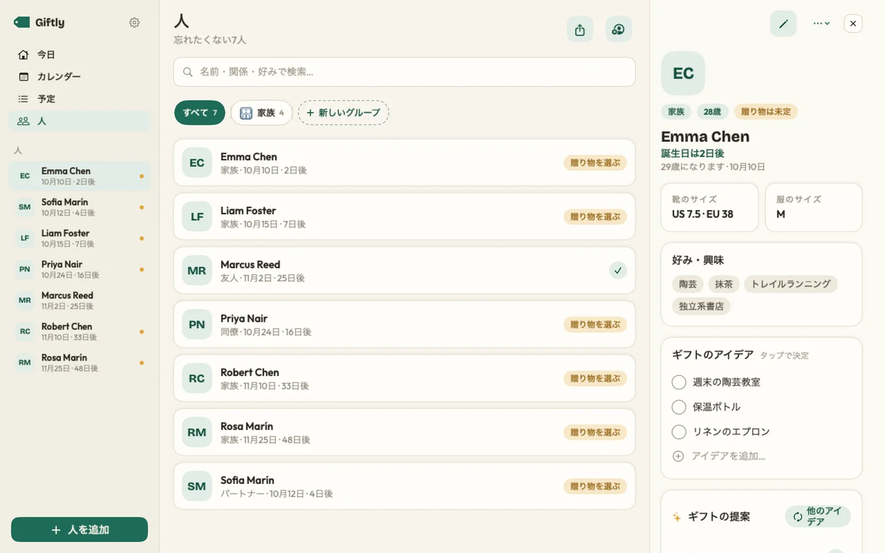
Task: Click the 新しいグループ button
Action: pyautogui.click(x=344, y=112)
